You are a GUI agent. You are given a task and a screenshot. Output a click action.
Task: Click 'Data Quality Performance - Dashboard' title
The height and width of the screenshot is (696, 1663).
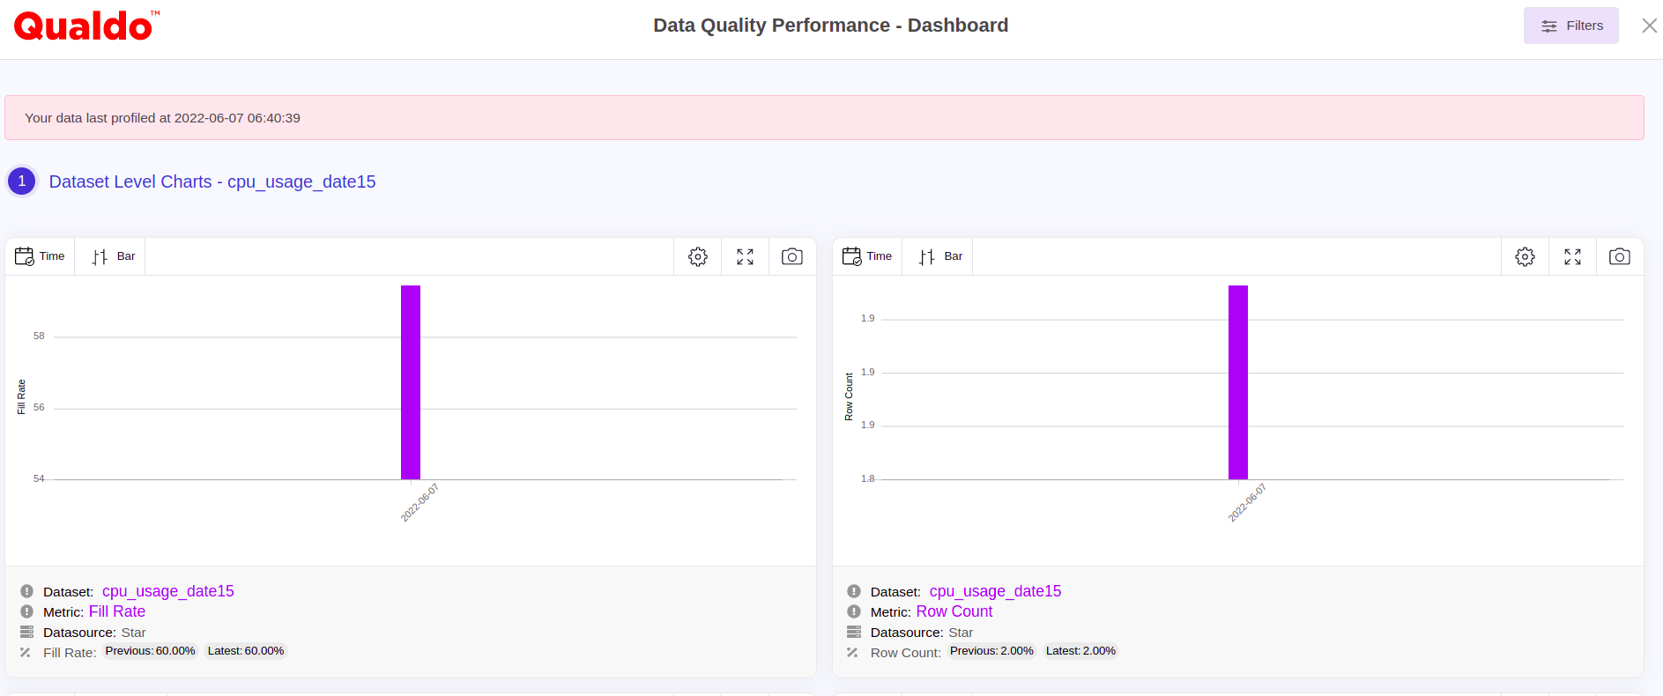click(x=831, y=26)
